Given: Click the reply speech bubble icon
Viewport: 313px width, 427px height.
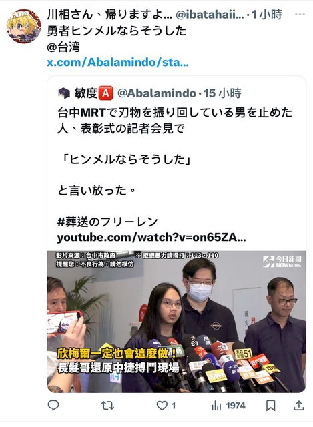Looking at the screenshot, I should pyautogui.click(x=53, y=406).
